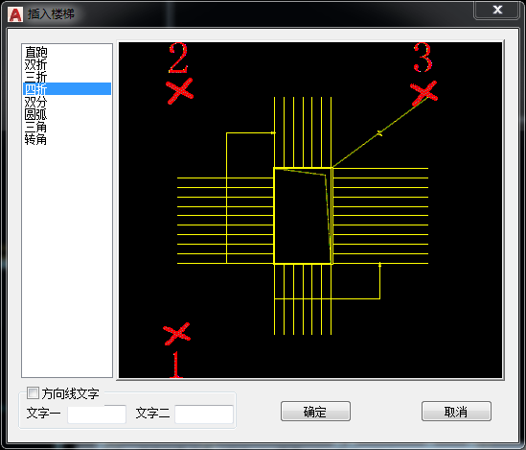This screenshot has width=526, height=450.
Task: Close the 插入楼梯 dialog window
Action: pyautogui.click(x=497, y=10)
